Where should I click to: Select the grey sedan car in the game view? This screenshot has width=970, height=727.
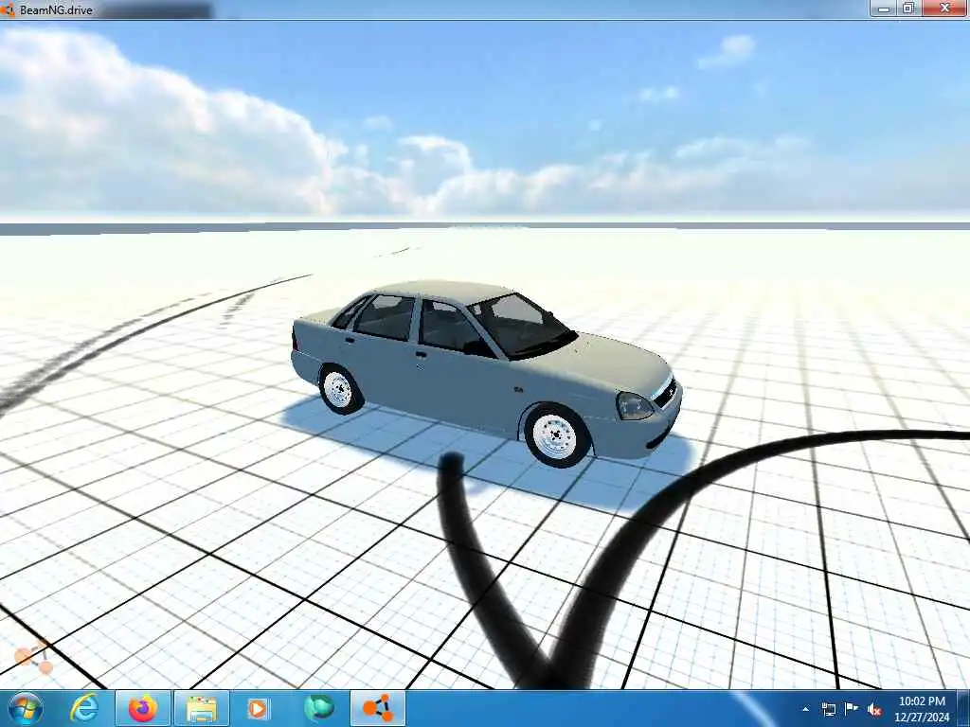tap(487, 373)
